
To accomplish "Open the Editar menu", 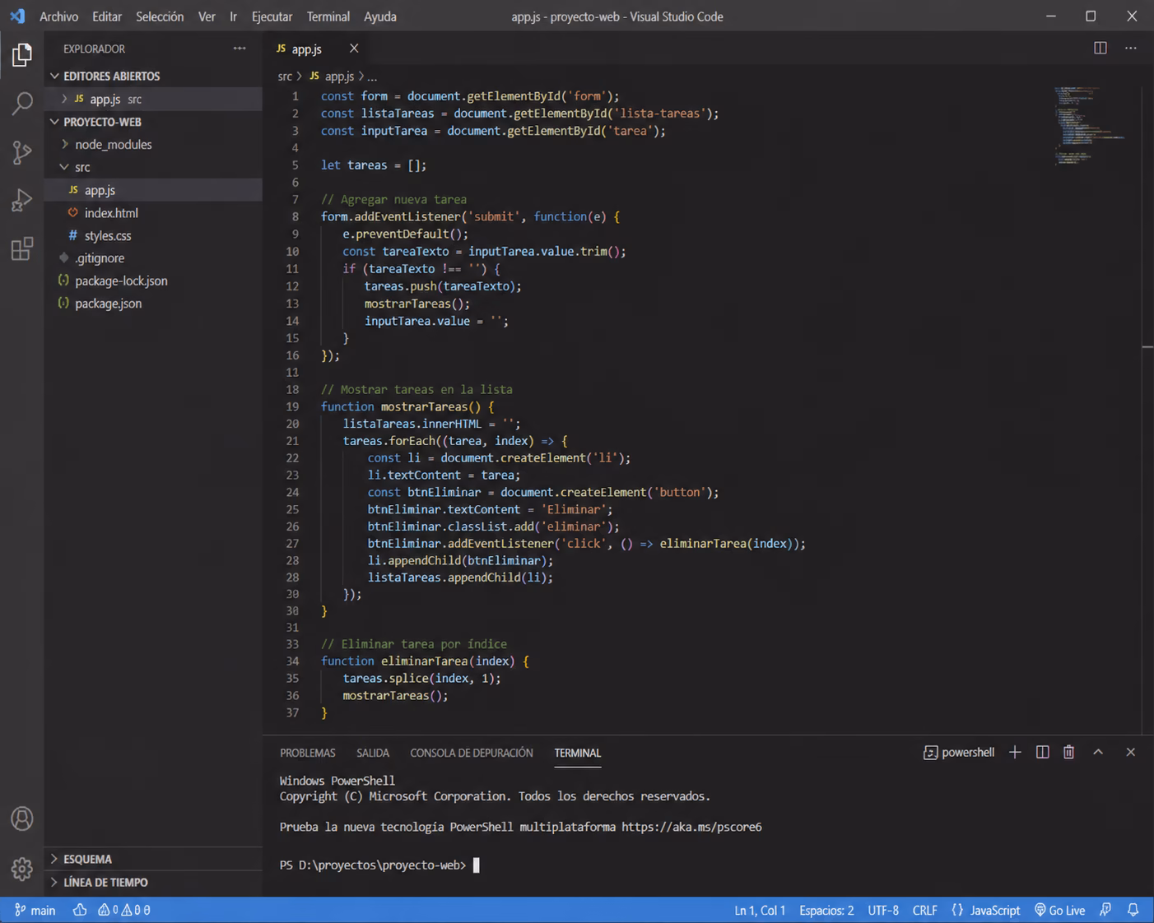I will click(107, 16).
